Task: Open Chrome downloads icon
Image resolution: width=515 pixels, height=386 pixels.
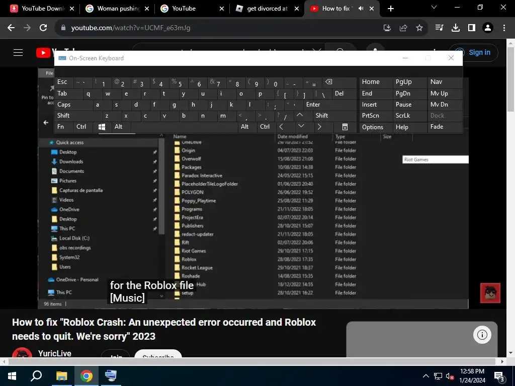Action: click(x=456, y=28)
